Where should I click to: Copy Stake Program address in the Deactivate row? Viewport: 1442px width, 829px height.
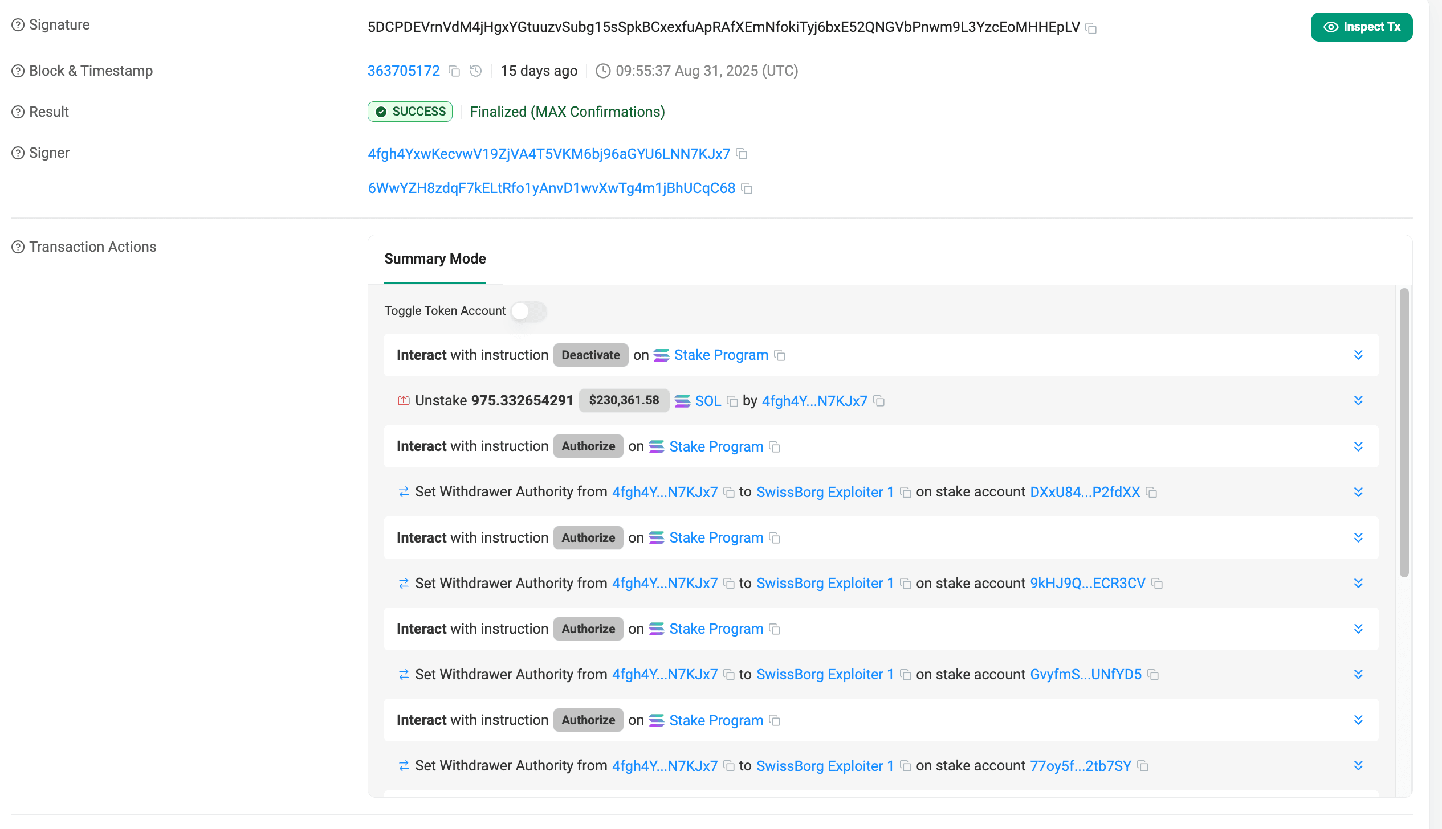[x=780, y=355]
